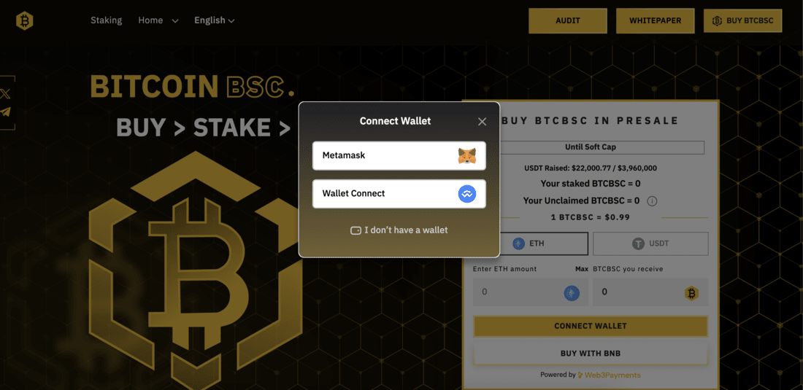The width and height of the screenshot is (803, 390).
Task: Click the MetaMask fox icon
Action: point(466,155)
